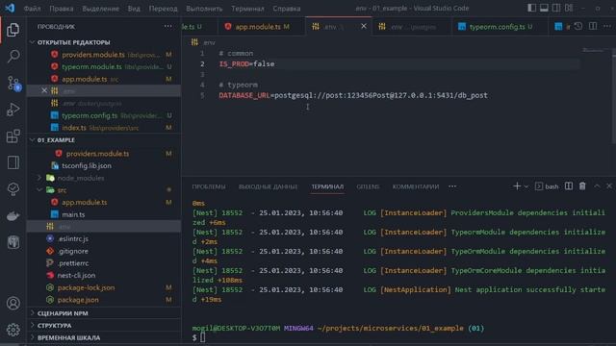This screenshot has height=346, width=616.
Task: Open the Файл menu
Action: coord(32,9)
